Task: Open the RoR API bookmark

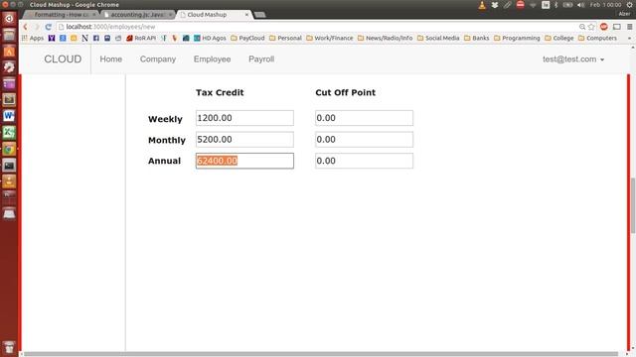Action: 141,38
